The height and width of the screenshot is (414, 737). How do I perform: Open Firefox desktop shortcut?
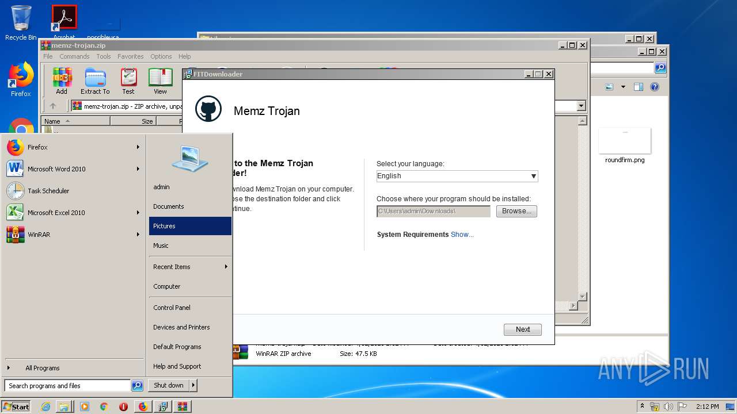tap(21, 79)
